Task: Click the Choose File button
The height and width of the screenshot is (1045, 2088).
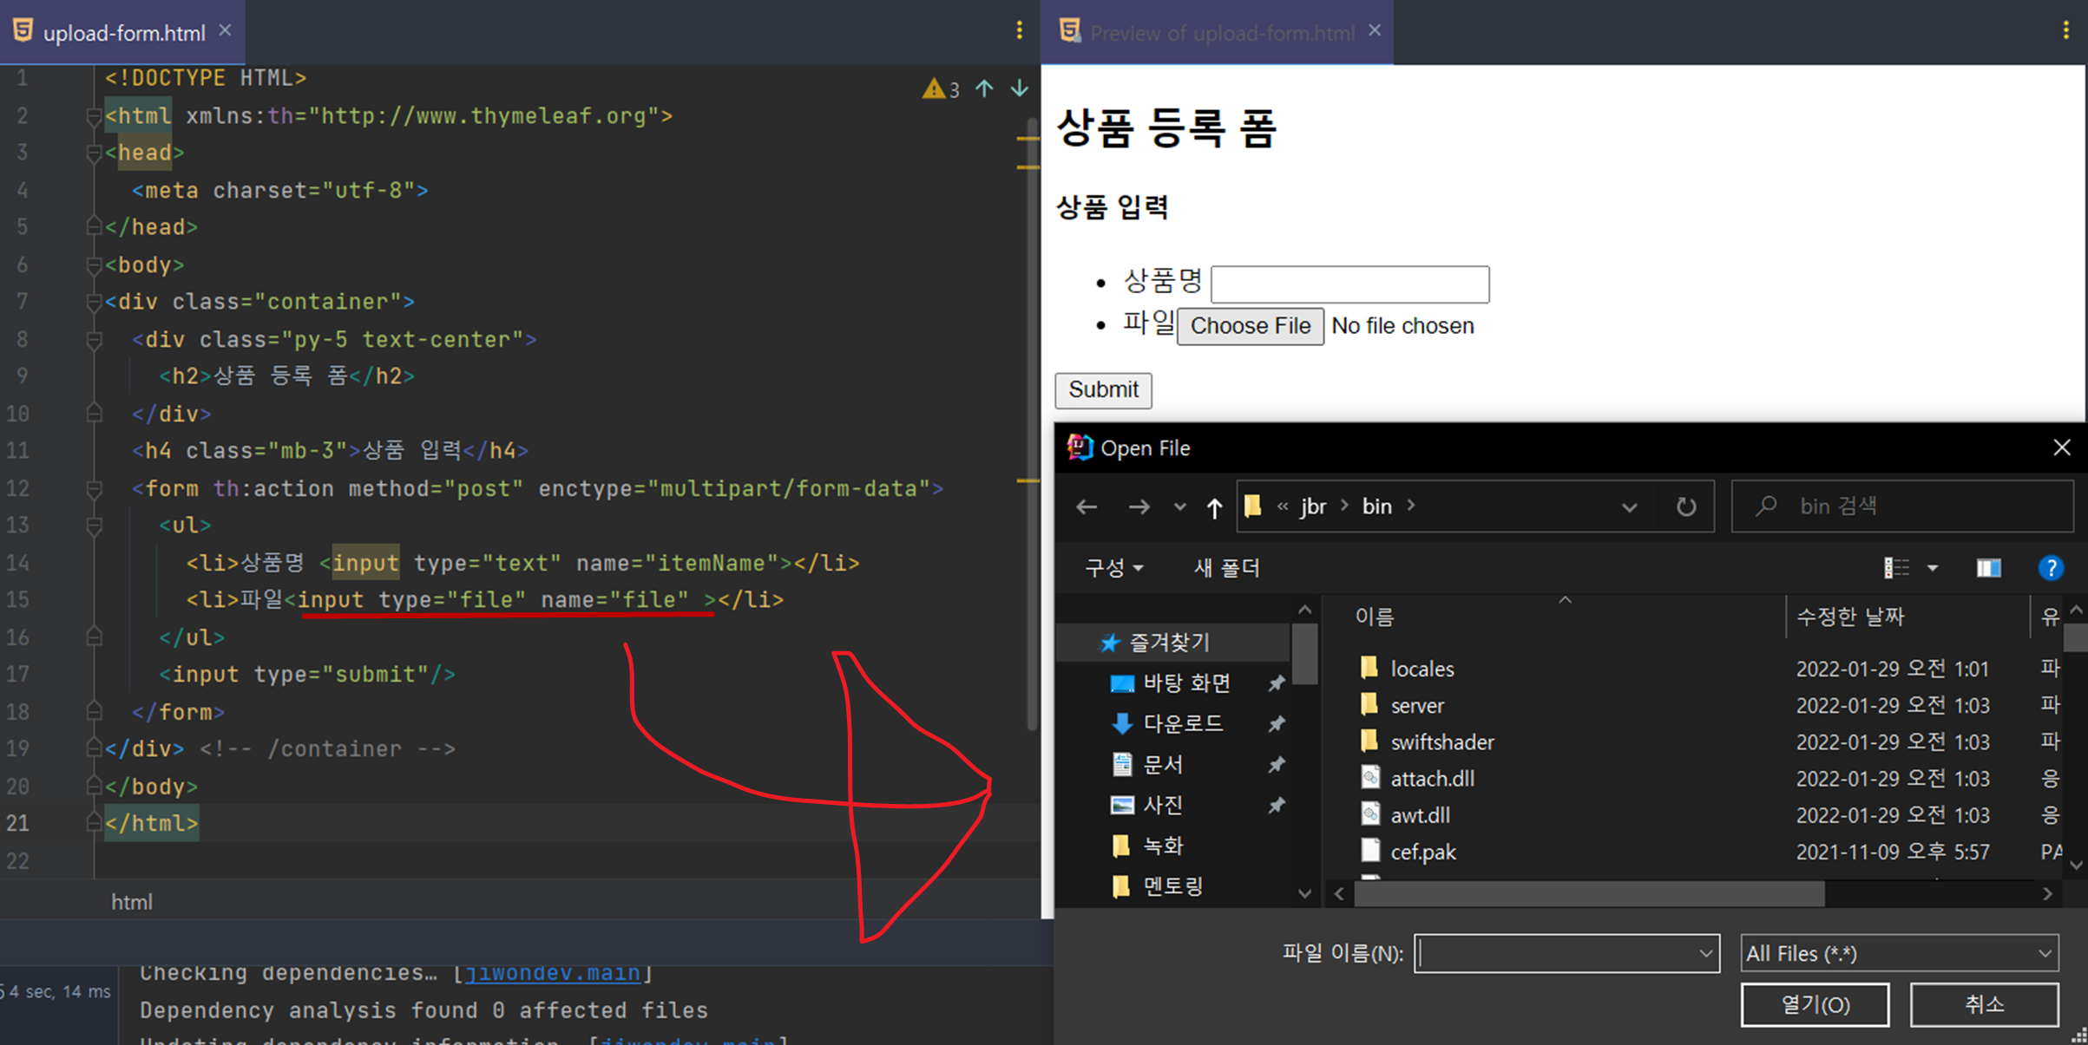Action: point(1250,326)
